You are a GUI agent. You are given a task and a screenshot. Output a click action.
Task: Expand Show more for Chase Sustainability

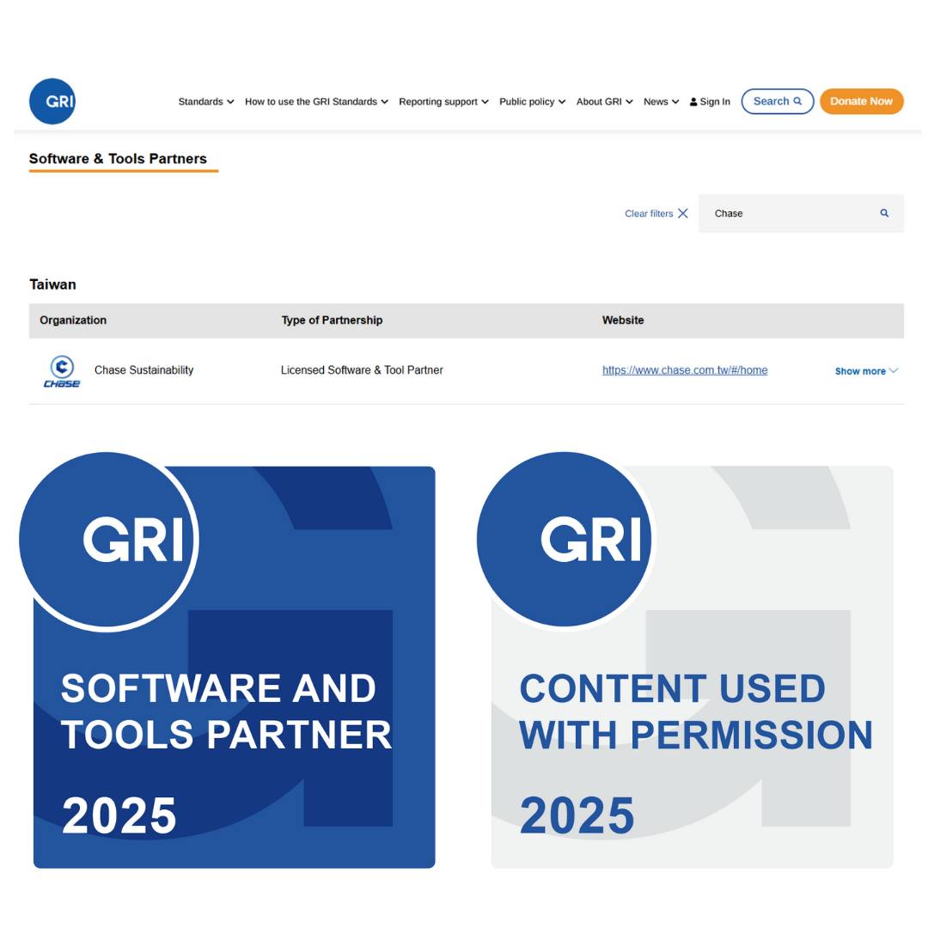point(866,371)
